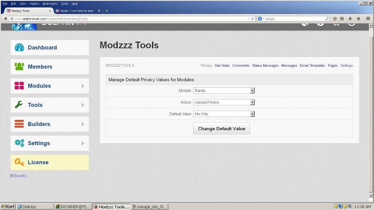Open the Default Value dropdown showing Me Only
The width and height of the screenshot is (374, 210).
pyautogui.click(x=224, y=114)
